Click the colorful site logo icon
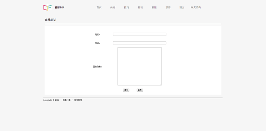266x131 pixels. pos(47,7)
